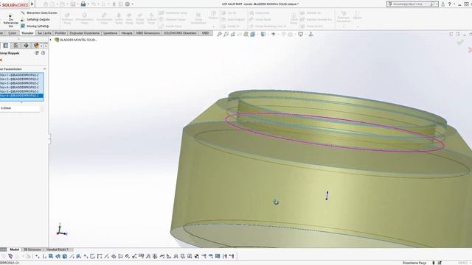
Task: Click the 0.00mm distance input field
Action: point(20,108)
